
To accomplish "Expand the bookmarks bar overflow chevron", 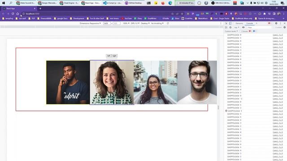I will [284, 18].
